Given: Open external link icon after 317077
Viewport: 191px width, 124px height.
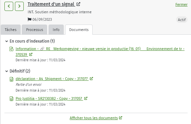Looking at the screenshot, I should [x=91, y=79].
